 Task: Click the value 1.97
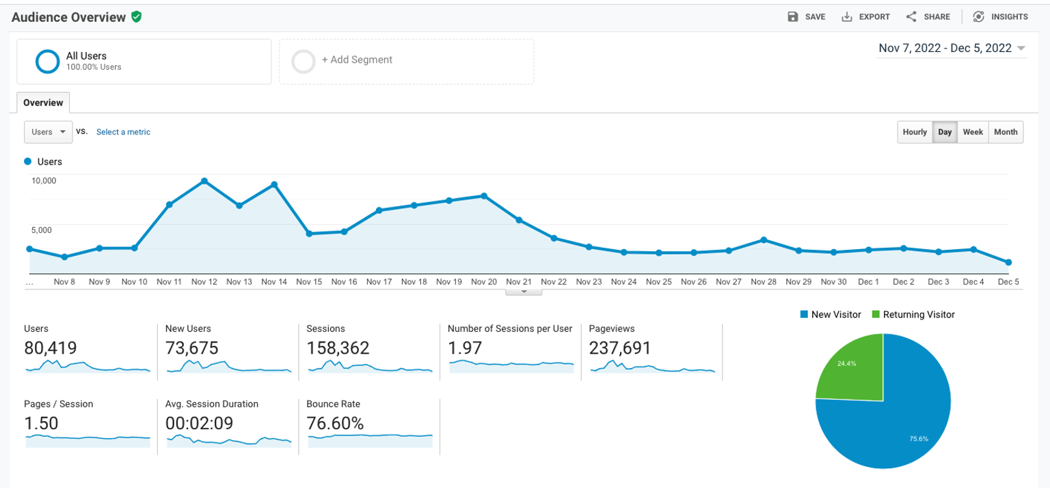[465, 348]
